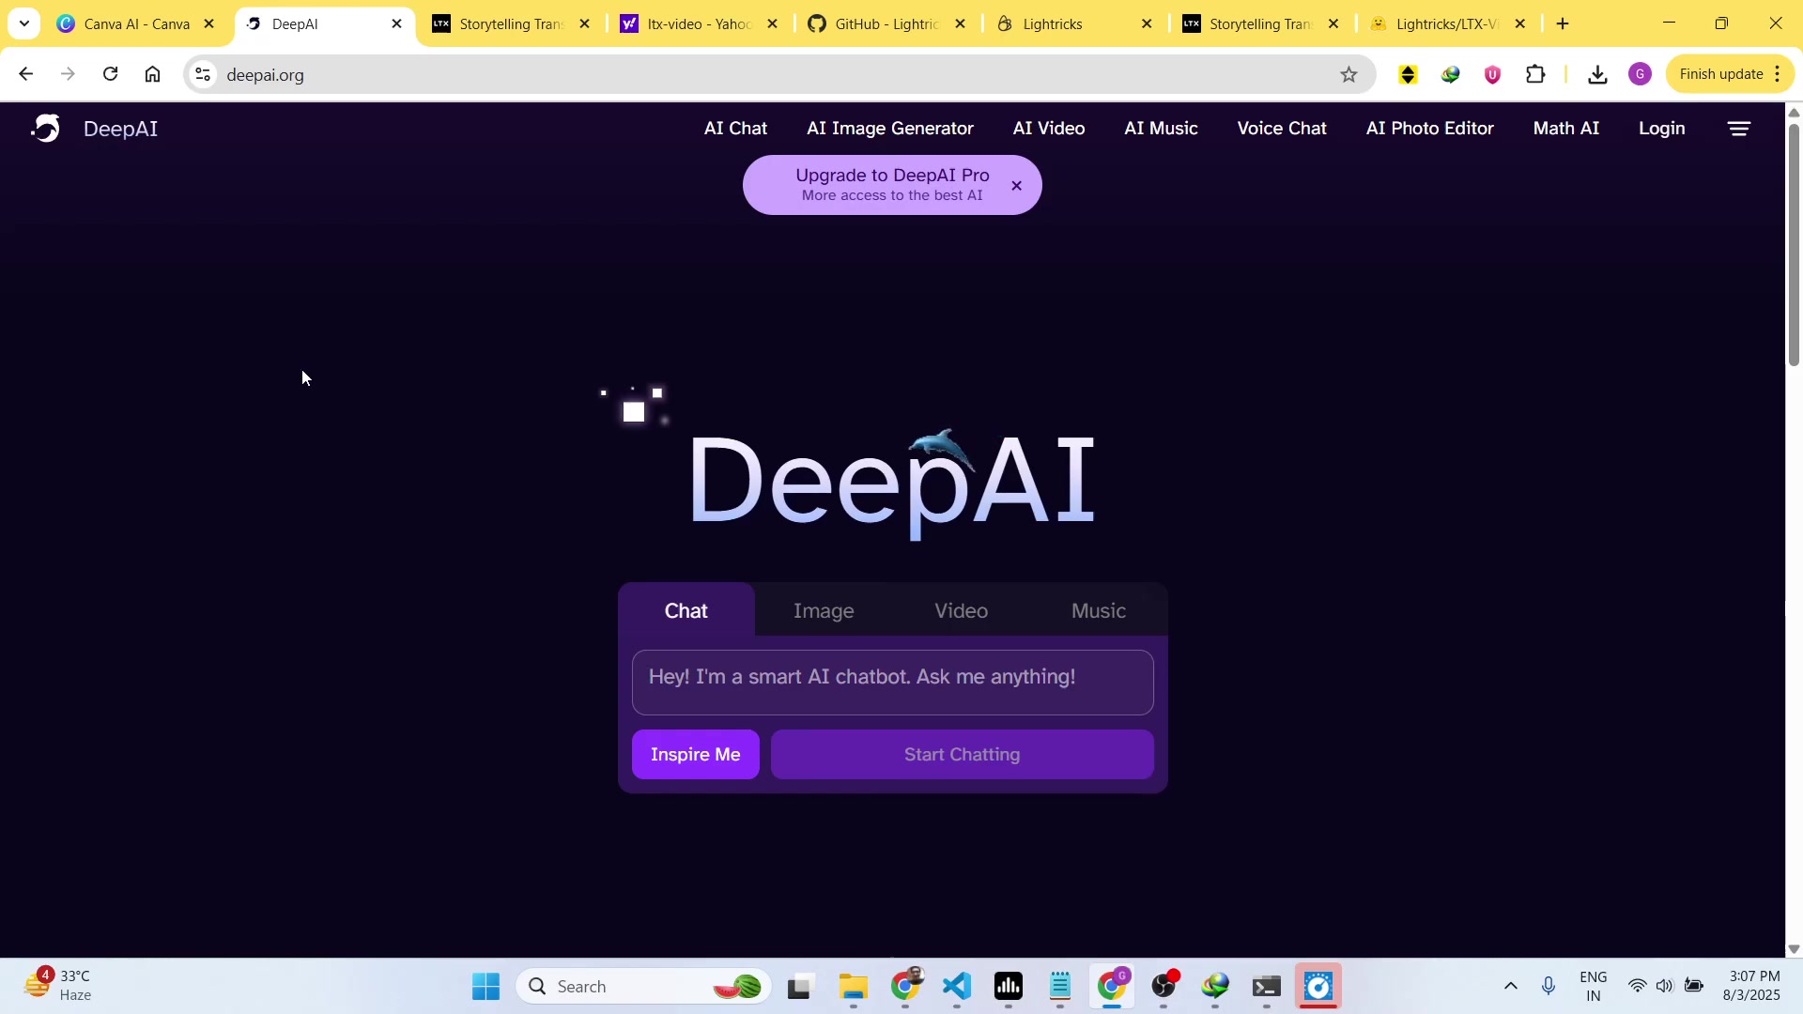Screen dimensions: 1803x1014
Task: Close the DeepAI tab
Action: click(x=396, y=23)
